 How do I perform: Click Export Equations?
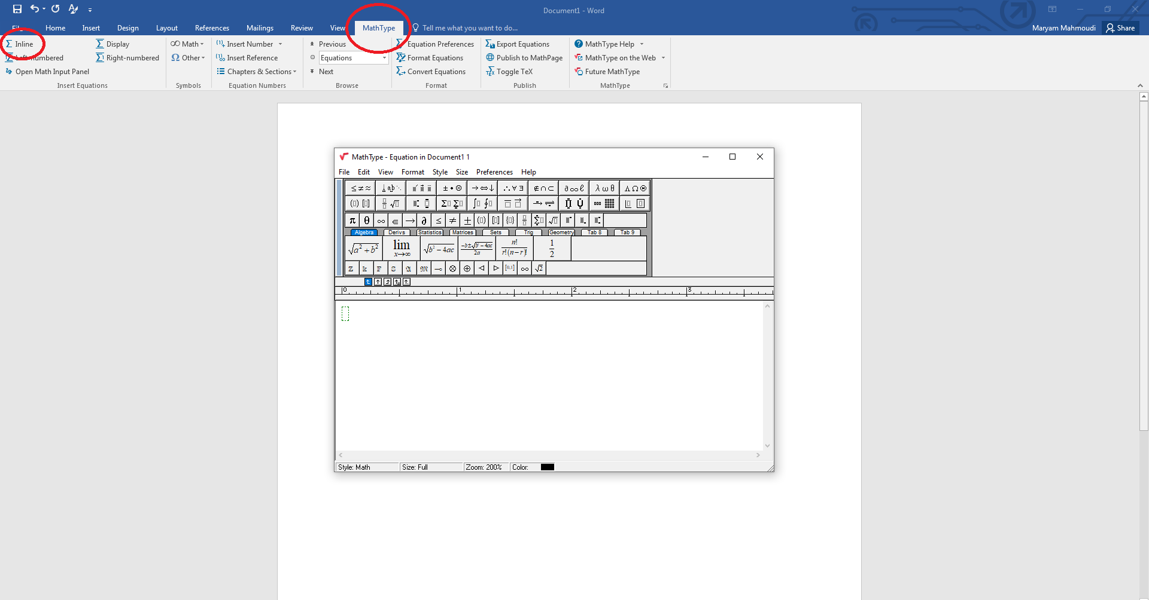point(517,44)
